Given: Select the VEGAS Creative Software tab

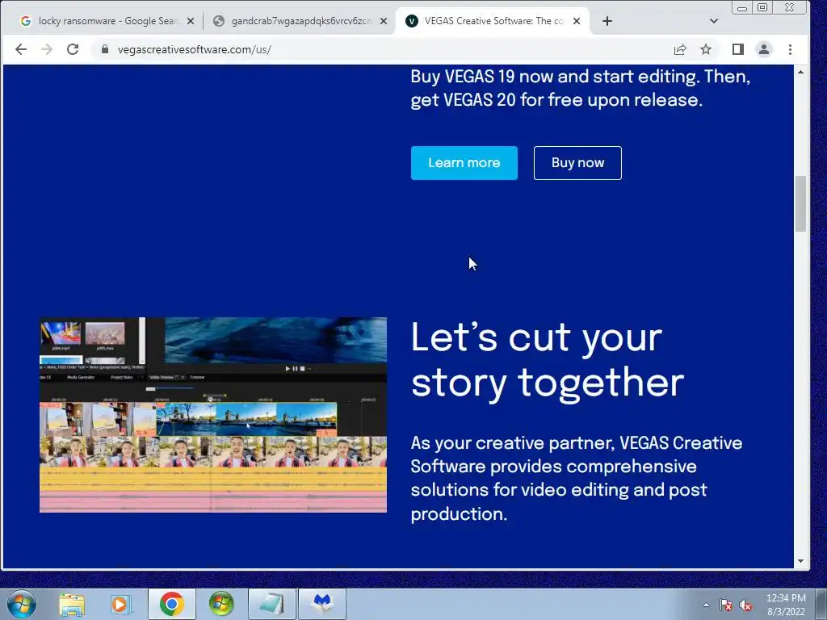Looking at the screenshot, I should pos(493,21).
